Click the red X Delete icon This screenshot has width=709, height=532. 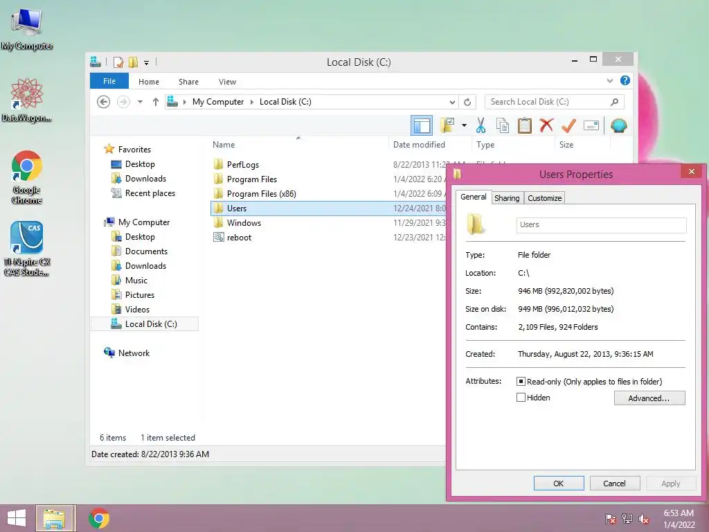tap(546, 125)
